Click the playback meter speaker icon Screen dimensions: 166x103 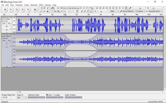(91, 8)
